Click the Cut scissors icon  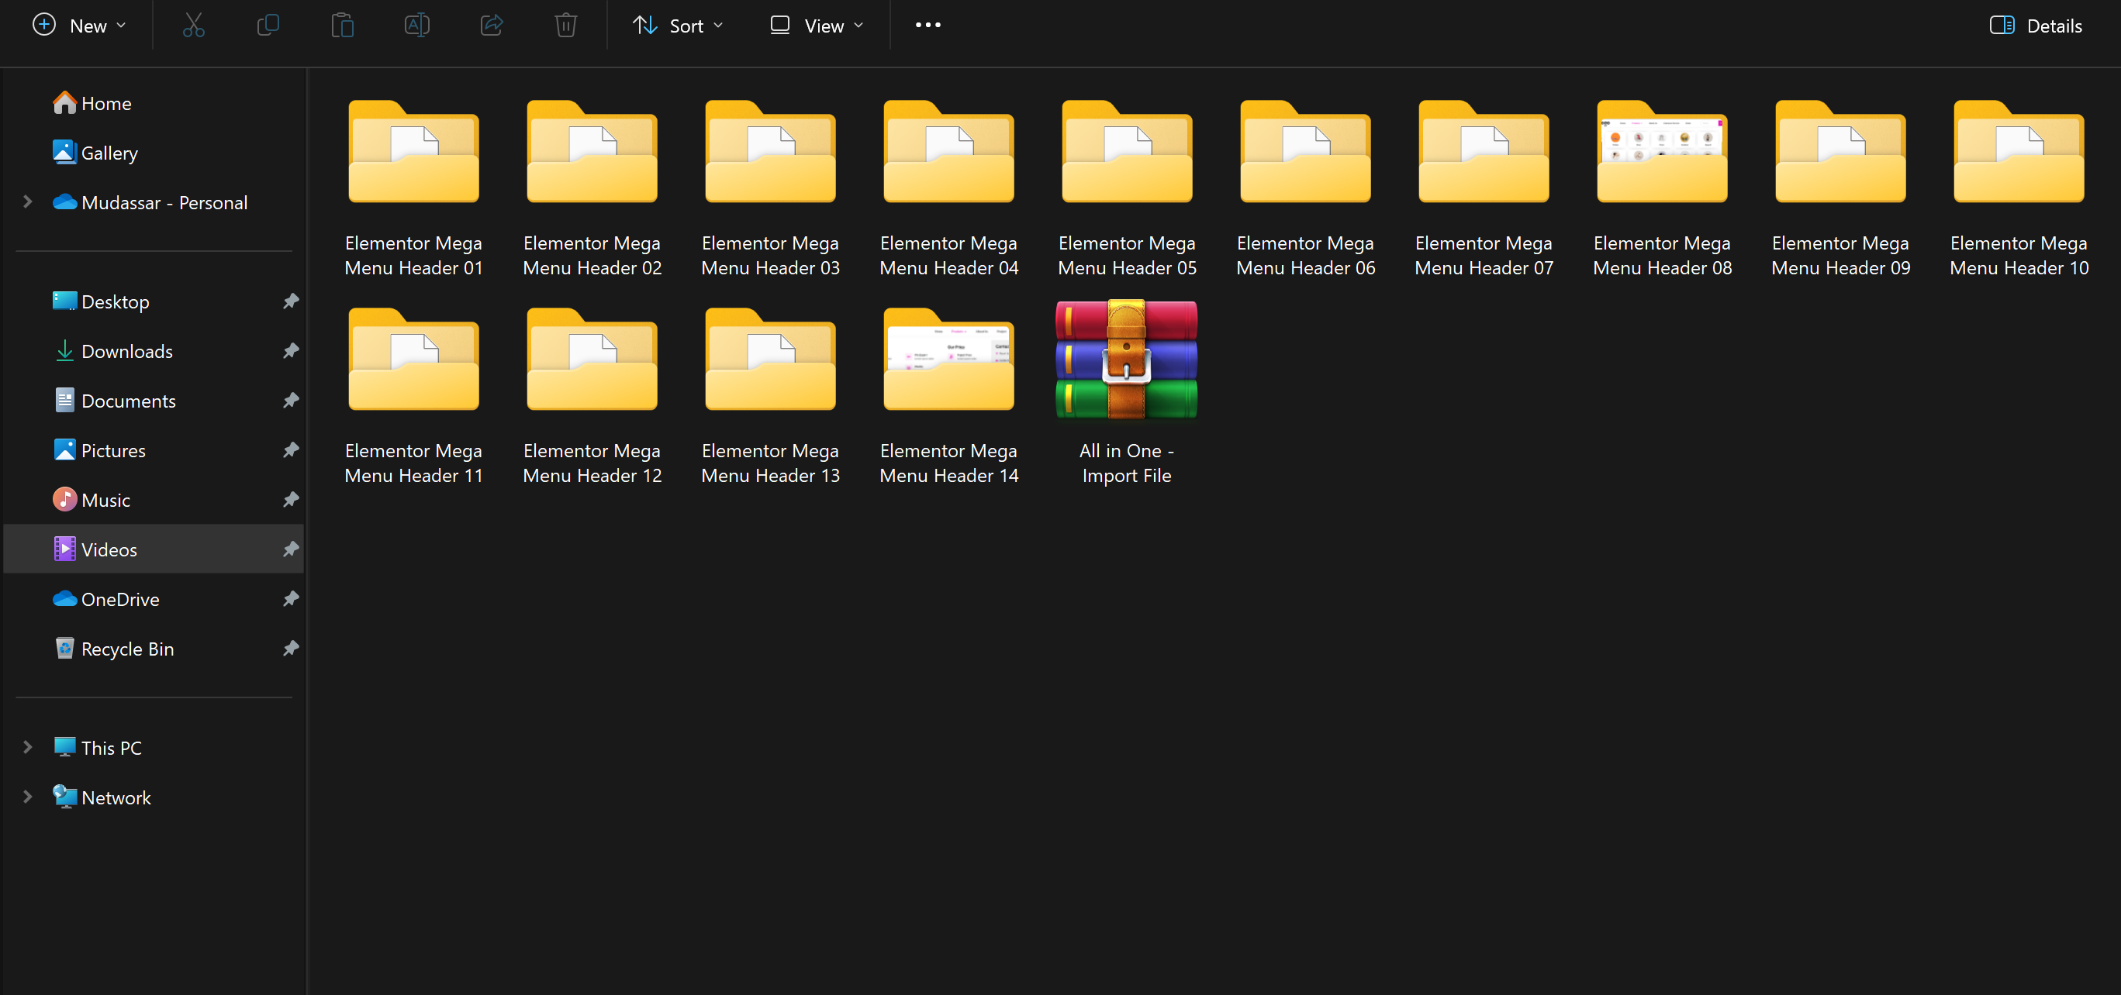[194, 26]
